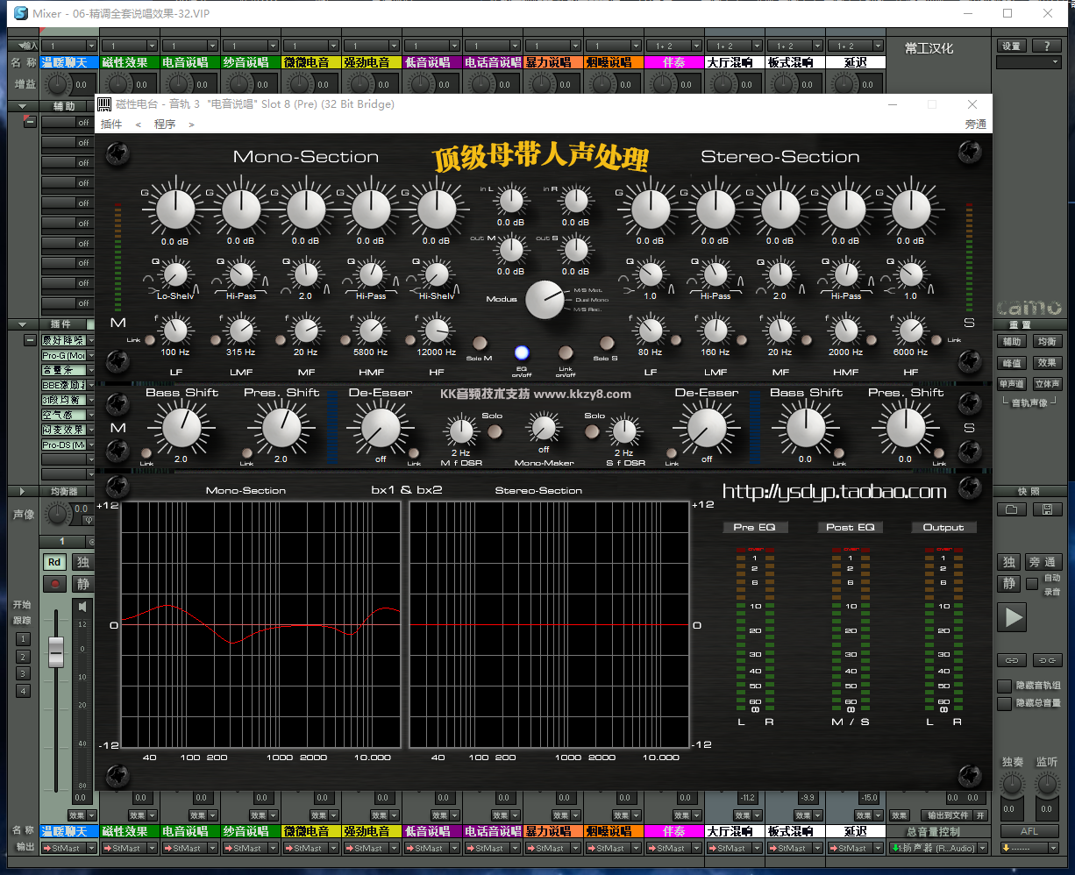
Task: Open the 插件 menu in plugin window
Action: click(111, 124)
